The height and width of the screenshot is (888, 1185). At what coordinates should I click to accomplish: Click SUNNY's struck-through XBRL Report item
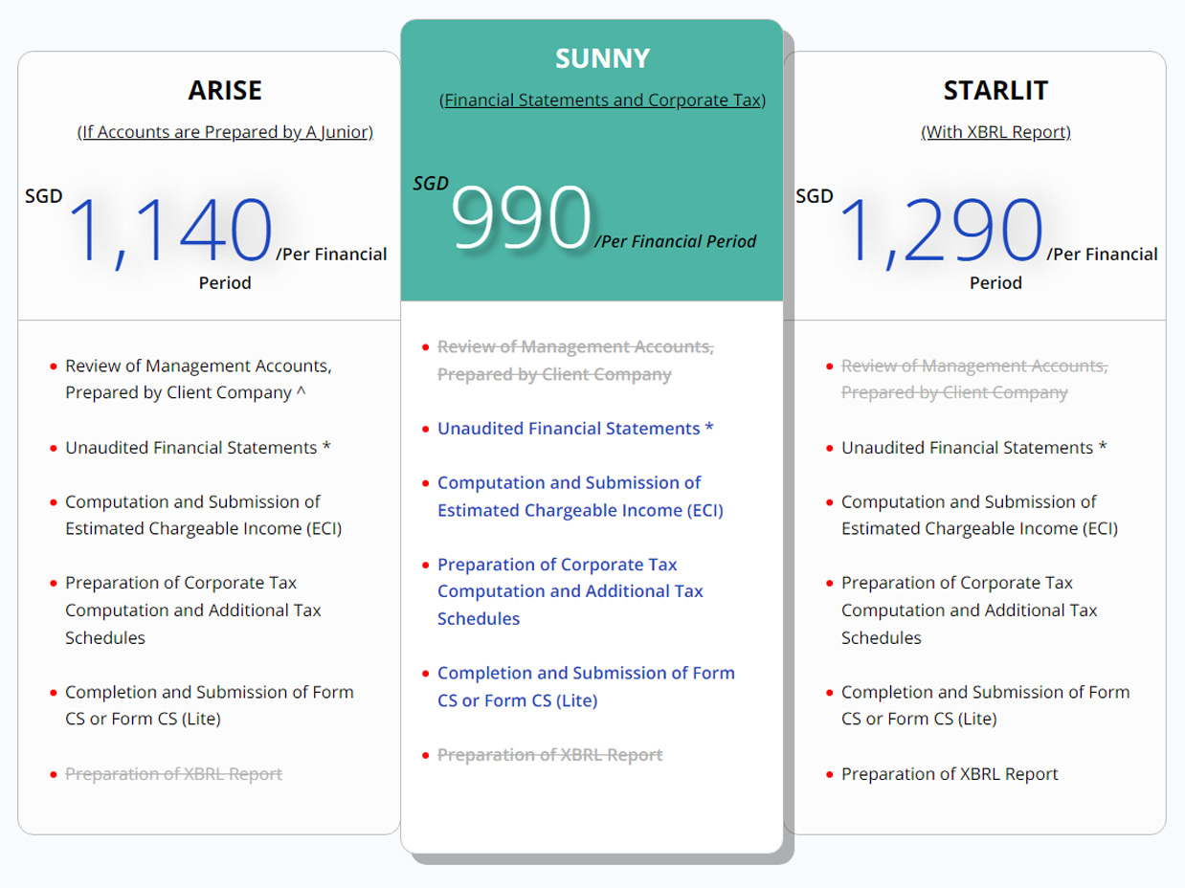549,755
